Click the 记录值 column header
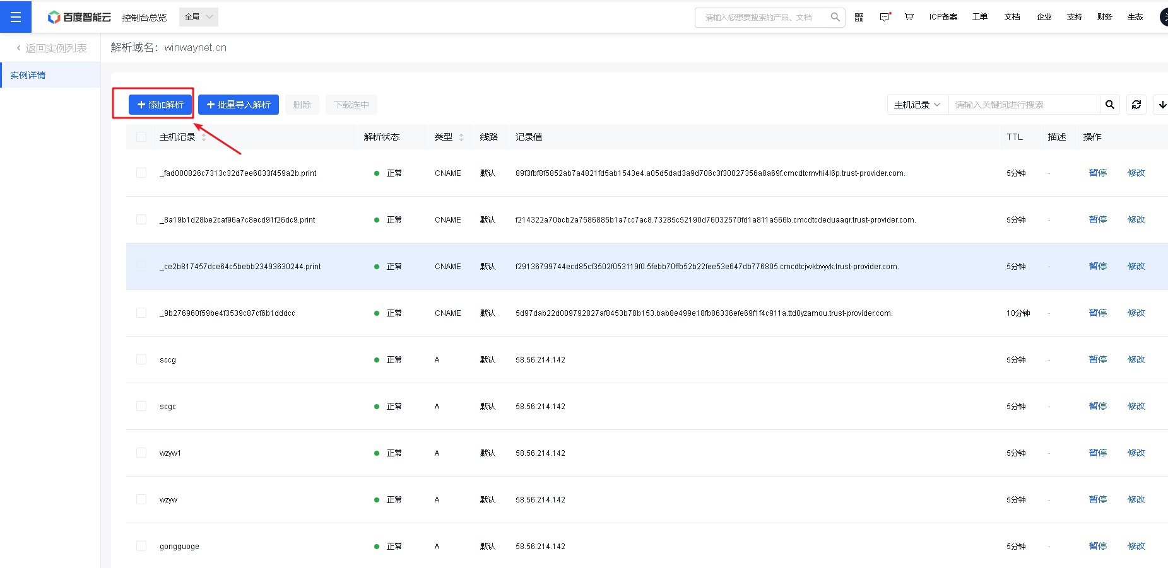This screenshot has width=1168, height=568. point(529,137)
